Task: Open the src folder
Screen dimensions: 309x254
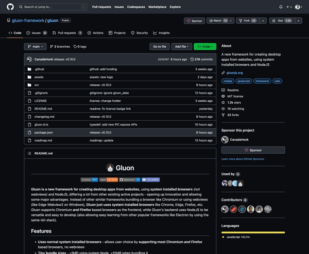Action: (x=37, y=85)
